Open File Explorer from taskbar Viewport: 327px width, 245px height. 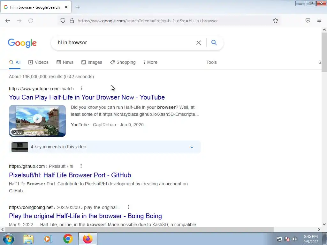point(28,239)
